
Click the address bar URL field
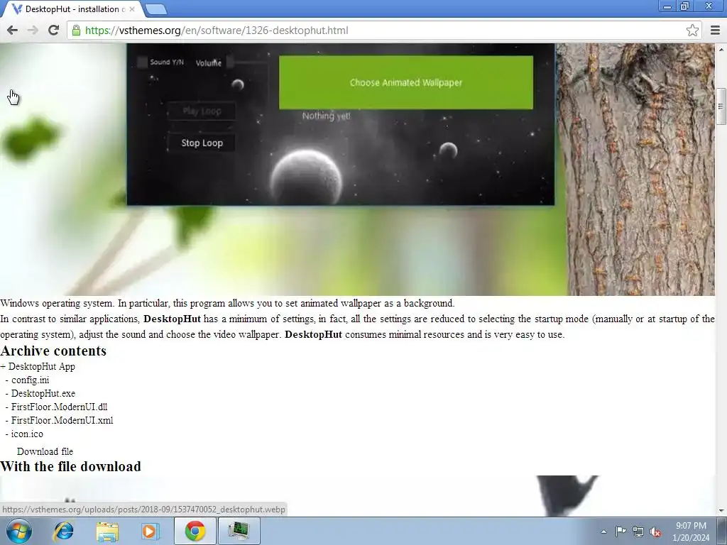click(x=376, y=31)
